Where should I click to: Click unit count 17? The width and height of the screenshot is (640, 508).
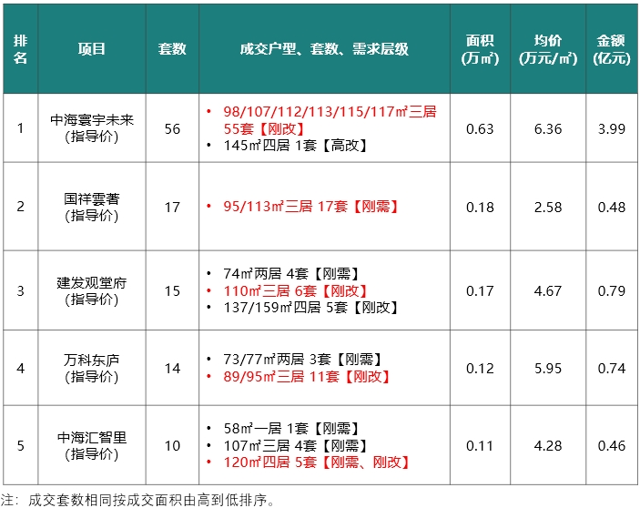172,208
